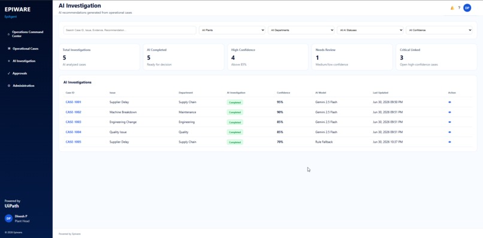The width and height of the screenshot is (483, 238).
Task: Open the CASE-1005 link
Action: point(73,142)
